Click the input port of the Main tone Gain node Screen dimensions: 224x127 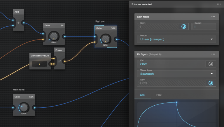coord(13,108)
